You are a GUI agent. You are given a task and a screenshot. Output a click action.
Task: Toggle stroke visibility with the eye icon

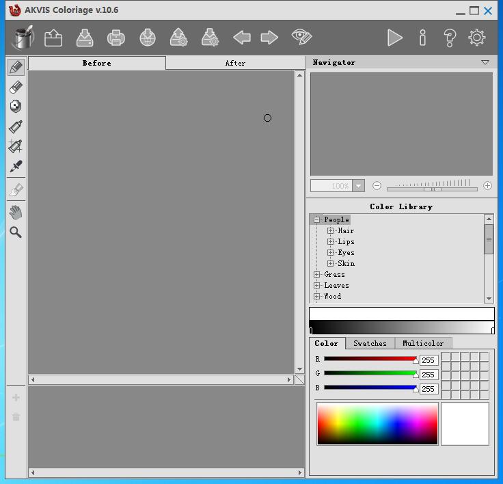pos(301,38)
